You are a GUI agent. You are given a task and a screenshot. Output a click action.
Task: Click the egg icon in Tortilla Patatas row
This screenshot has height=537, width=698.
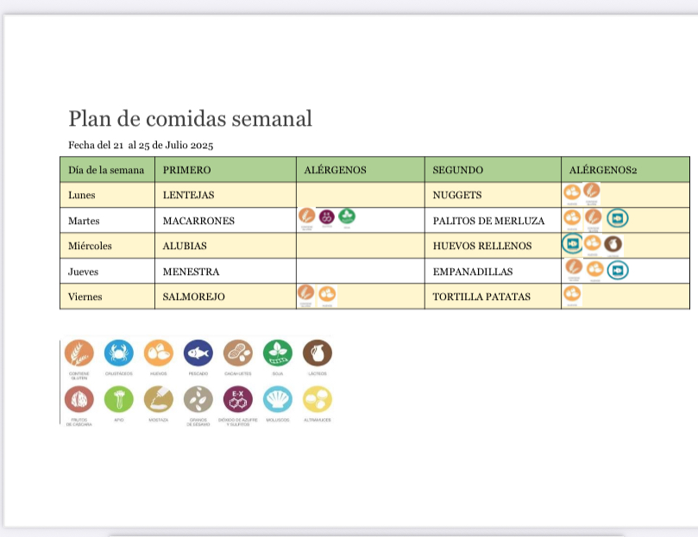[572, 295]
